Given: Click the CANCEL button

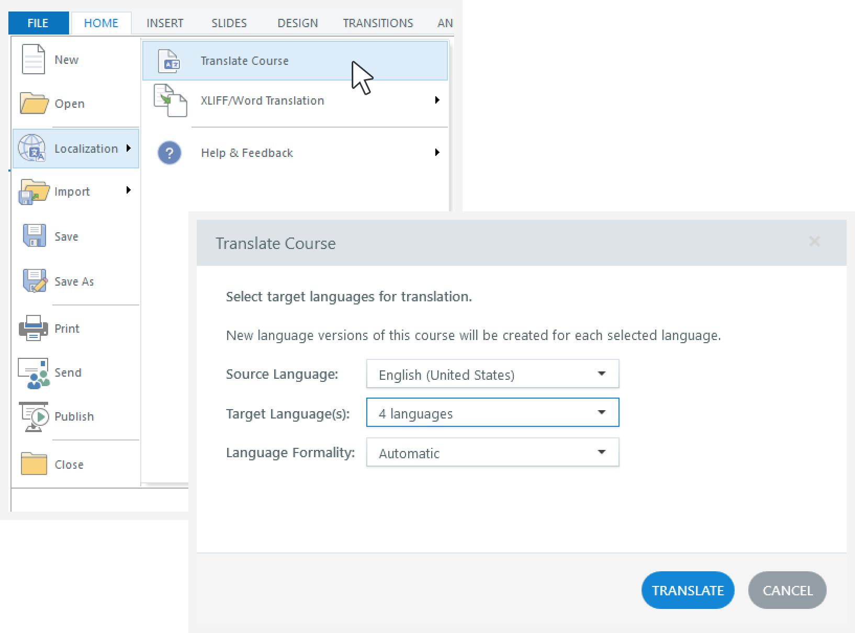Looking at the screenshot, I should tap(788, 590).
